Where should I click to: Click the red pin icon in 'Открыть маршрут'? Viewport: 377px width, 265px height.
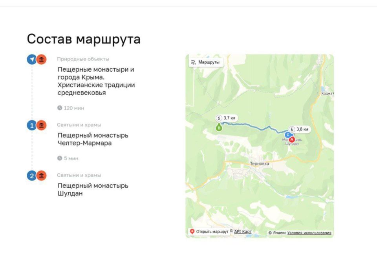pos(192,231)
